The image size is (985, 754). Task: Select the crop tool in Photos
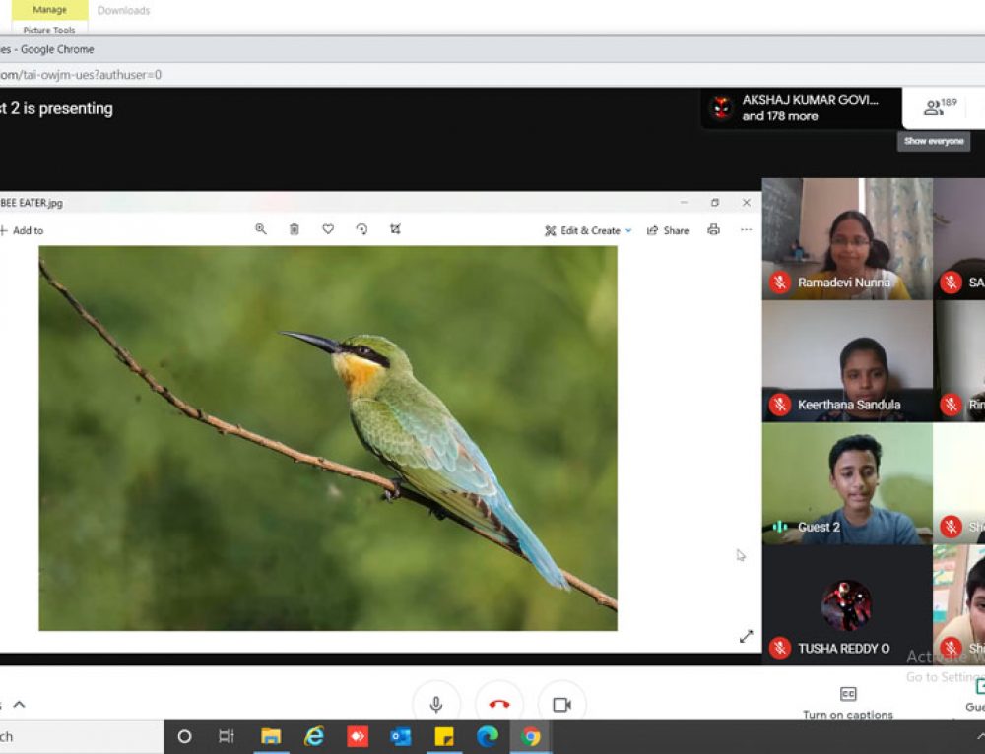click(395, 229)
